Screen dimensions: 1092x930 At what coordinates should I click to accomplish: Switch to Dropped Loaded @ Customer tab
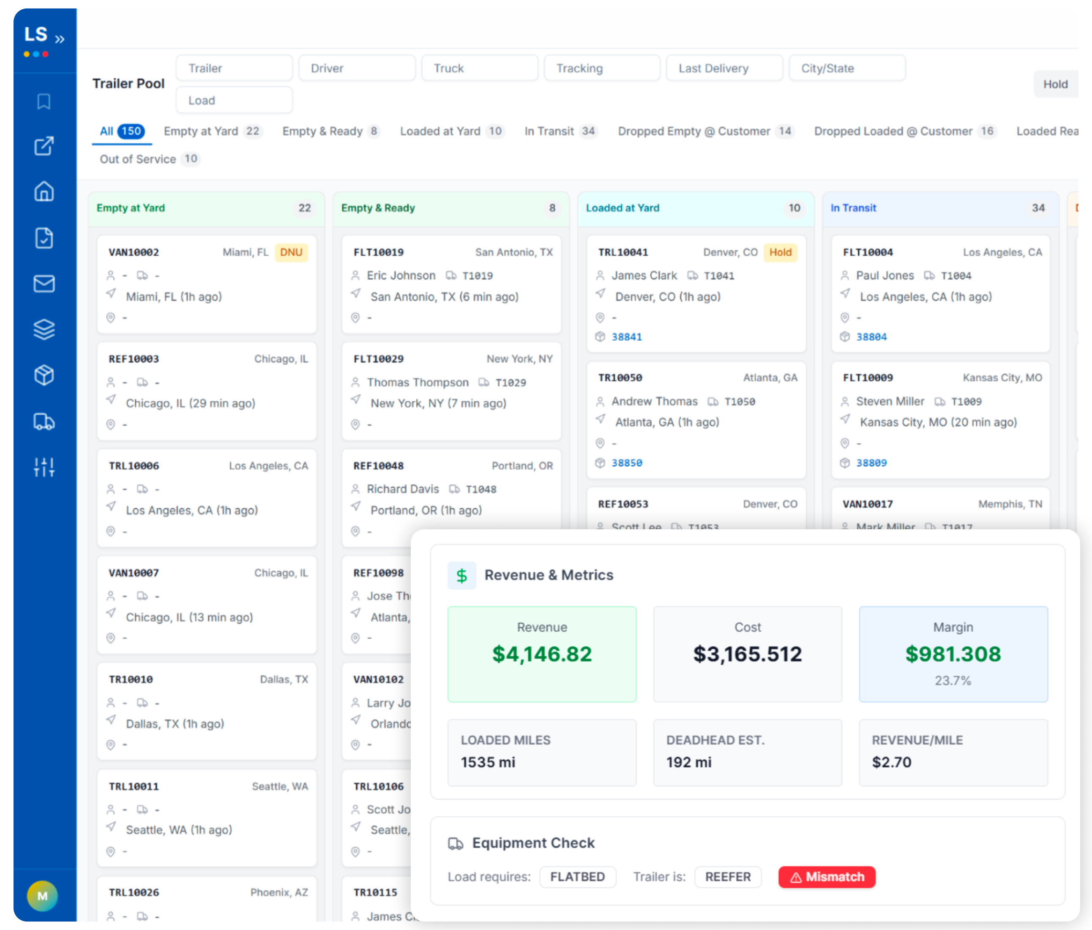(x=905, y=131)
